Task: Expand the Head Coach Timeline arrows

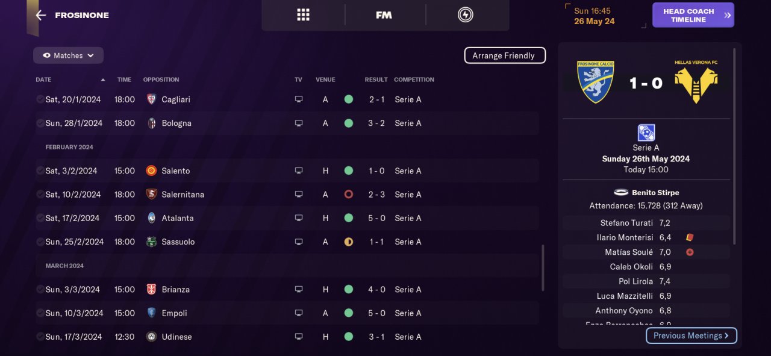Action: [728, 16]
